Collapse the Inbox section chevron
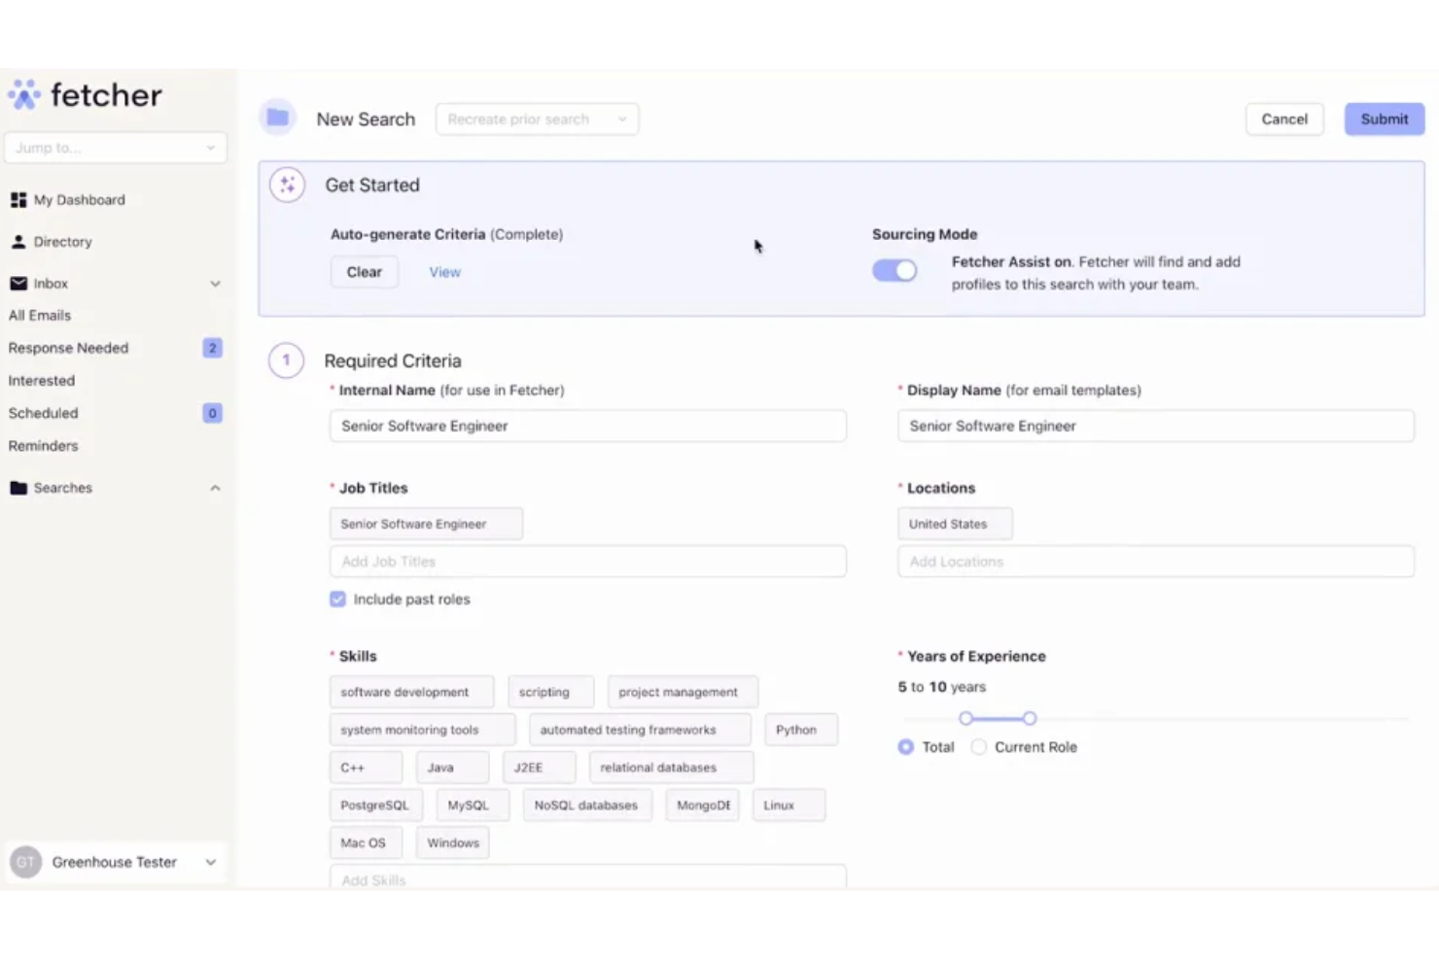 click(x=215, y=283)
